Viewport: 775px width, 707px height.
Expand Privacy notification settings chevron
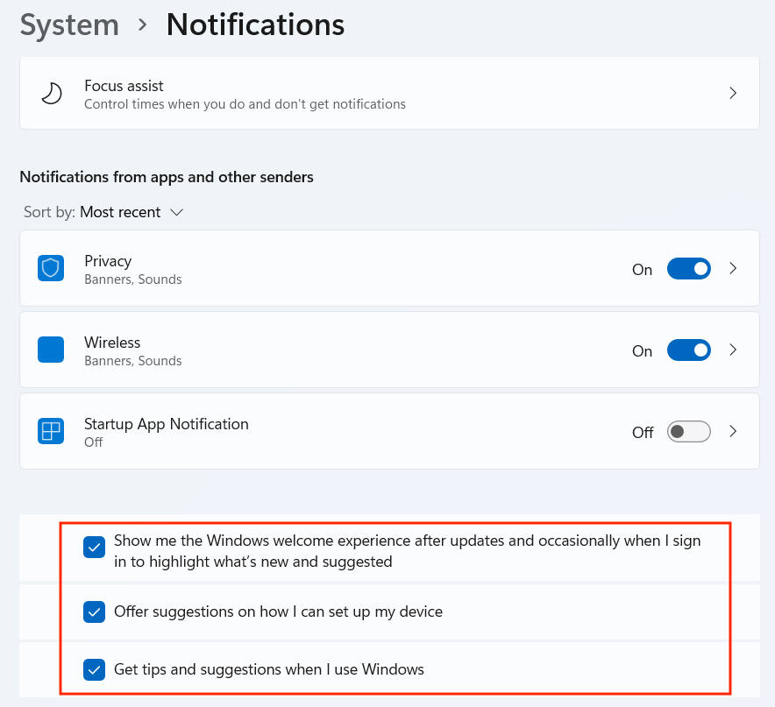[x=734, y=269]
